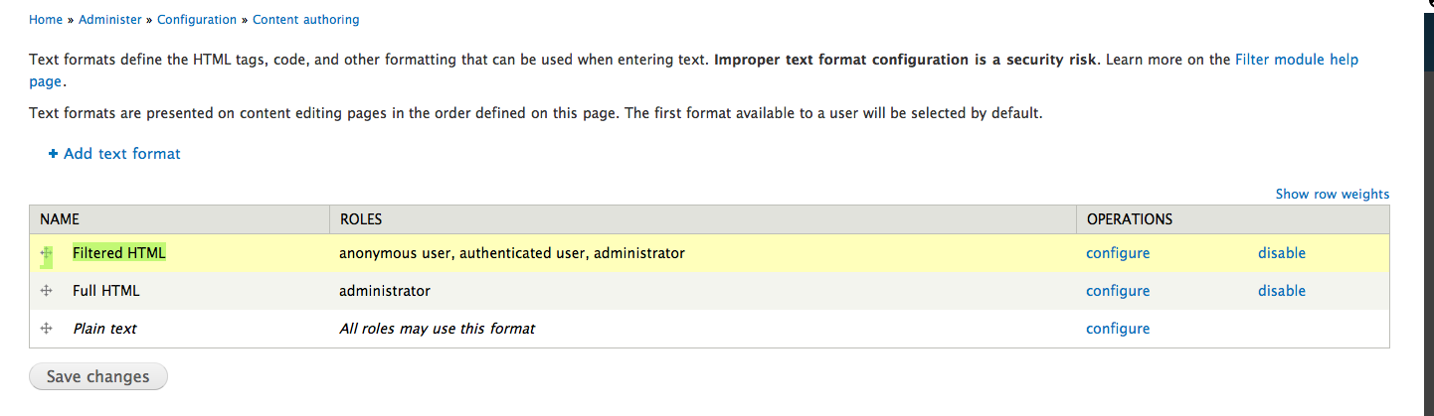This screenshot has height=416, width=1434.
Task: Disable the Filtered HTML format
Action: click(x=1281, y=253)
